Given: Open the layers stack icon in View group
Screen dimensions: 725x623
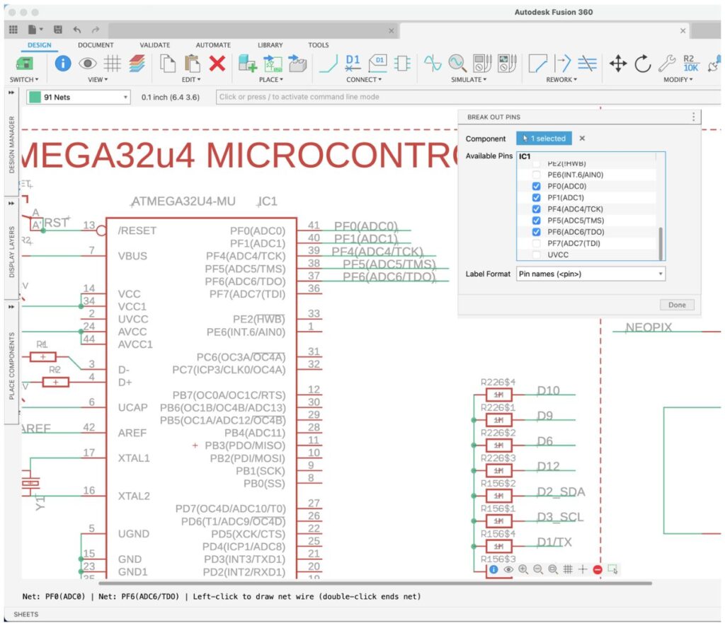Looking at the screenshot, I should click(137, 64).
